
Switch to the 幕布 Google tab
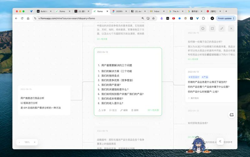point(195,11)
